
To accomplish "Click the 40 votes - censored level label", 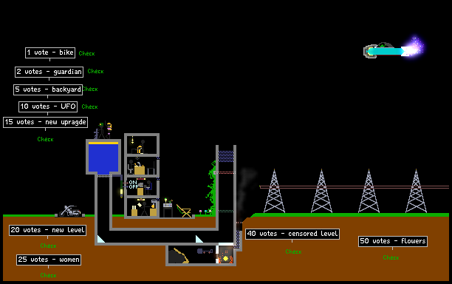I will pyautogui.click(x=292, y=234).
